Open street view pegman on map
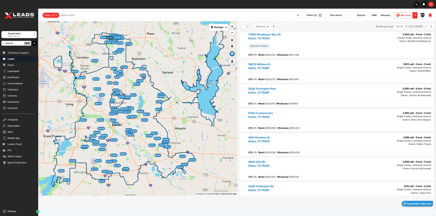The image size is (436, 216). coord(232,61)
